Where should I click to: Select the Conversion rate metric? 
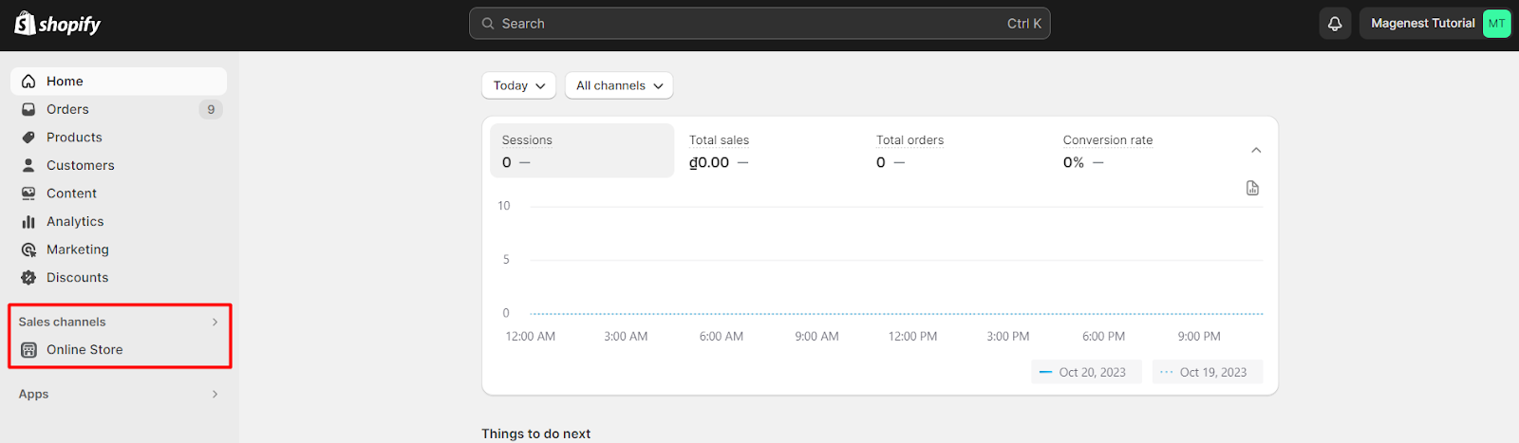tap(1143, 151)
